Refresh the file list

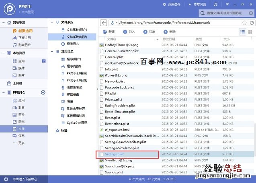pos(252,23)
